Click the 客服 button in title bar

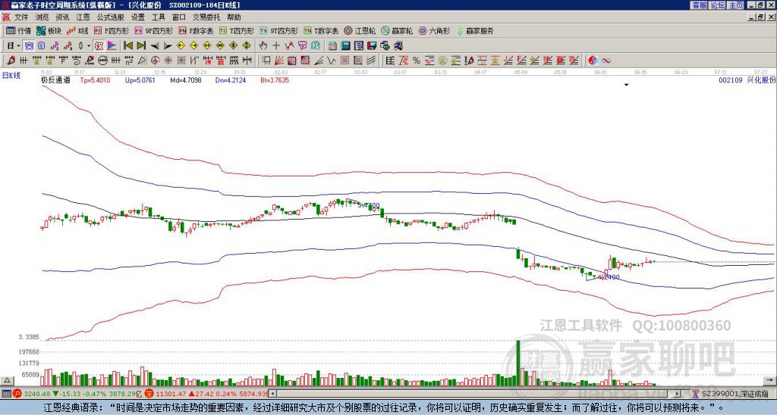pyautogui.click(x=699, y=5)
